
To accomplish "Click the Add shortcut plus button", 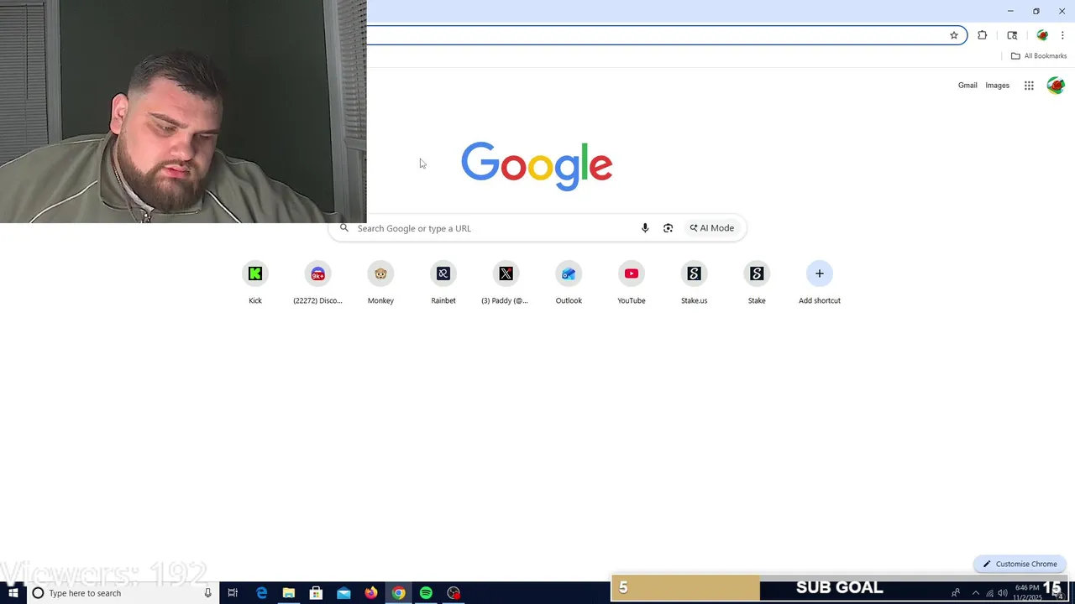I will 820,273.
